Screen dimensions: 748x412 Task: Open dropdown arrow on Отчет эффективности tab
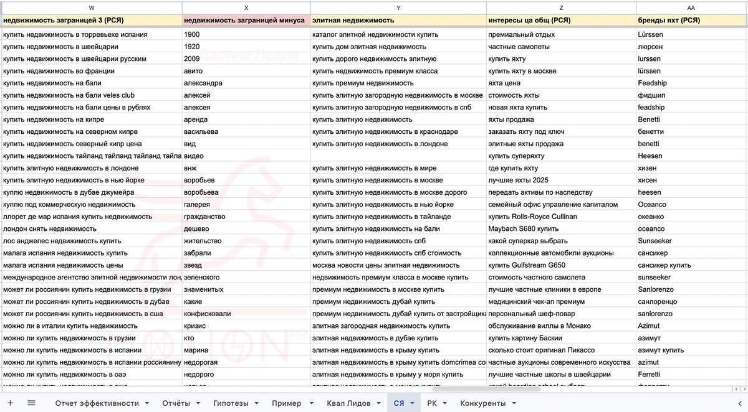pyautogui.click(x=147, y=403)
